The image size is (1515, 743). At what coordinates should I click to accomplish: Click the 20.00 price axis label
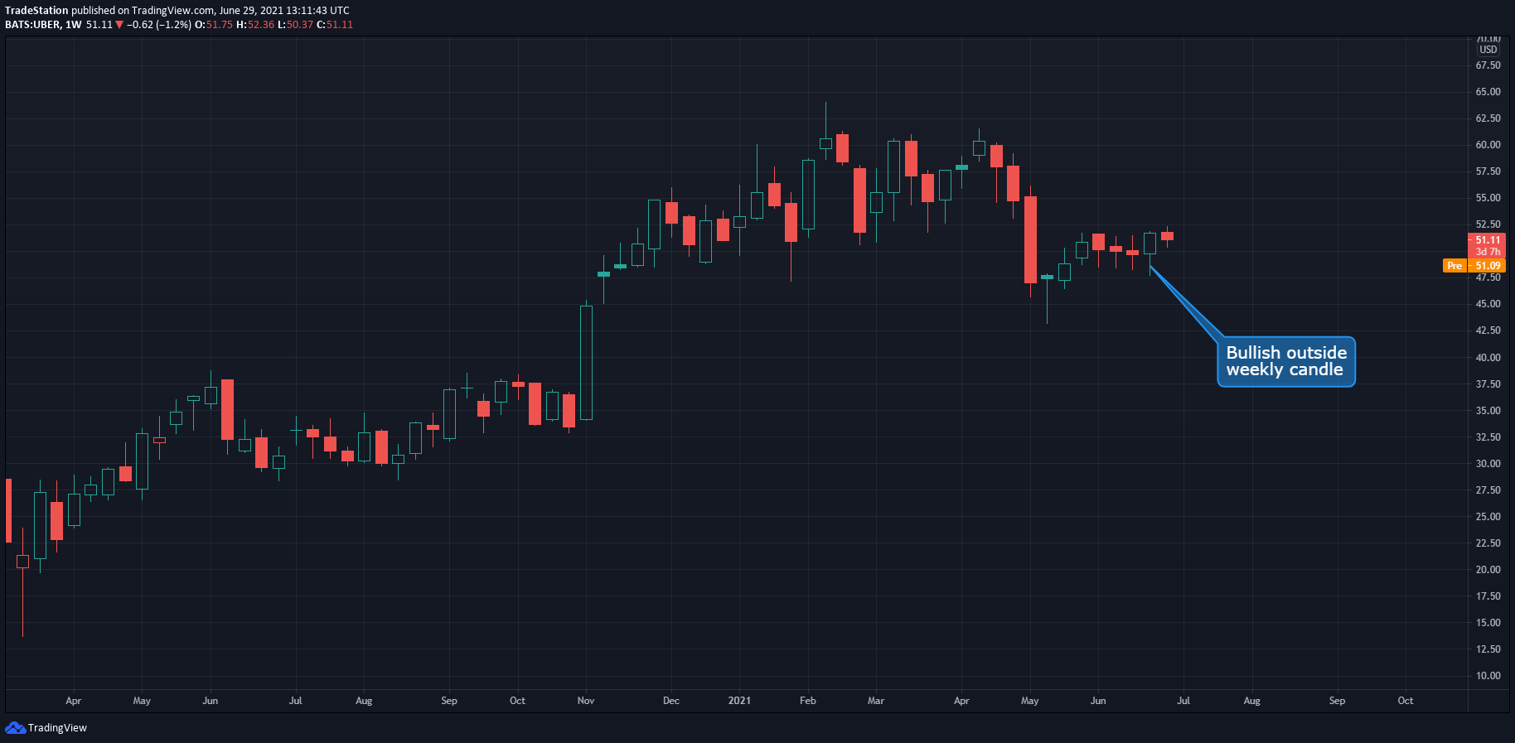tap(1488, 570)
